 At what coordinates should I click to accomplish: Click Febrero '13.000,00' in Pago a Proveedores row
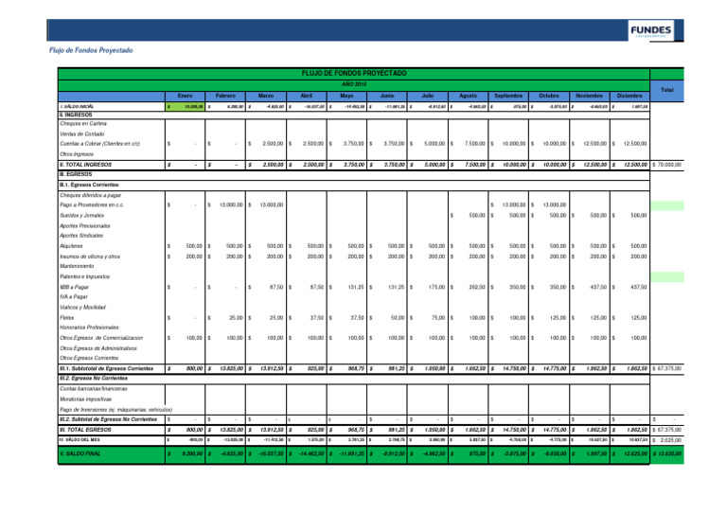click(x=231, y=204)
